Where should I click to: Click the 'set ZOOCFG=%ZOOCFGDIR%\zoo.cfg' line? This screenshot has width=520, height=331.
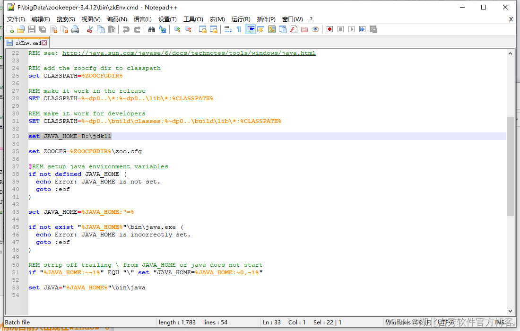pyautogui.click(x=85, y=152)
